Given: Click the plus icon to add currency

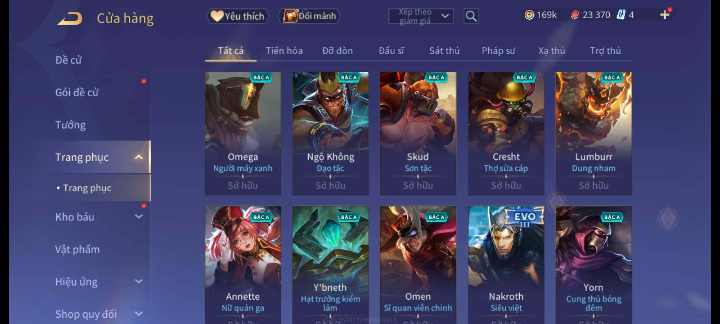Looking at the screenshot, I should click(665, 14).
